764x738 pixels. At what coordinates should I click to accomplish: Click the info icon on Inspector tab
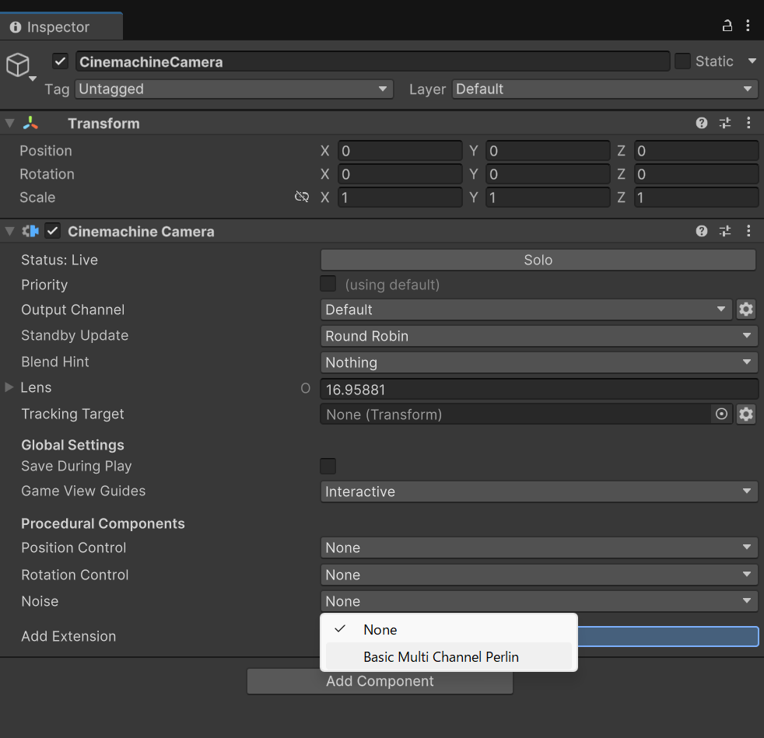16,26
